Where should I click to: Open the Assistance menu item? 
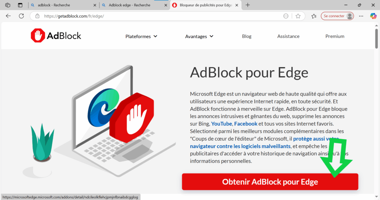(288, 36)
